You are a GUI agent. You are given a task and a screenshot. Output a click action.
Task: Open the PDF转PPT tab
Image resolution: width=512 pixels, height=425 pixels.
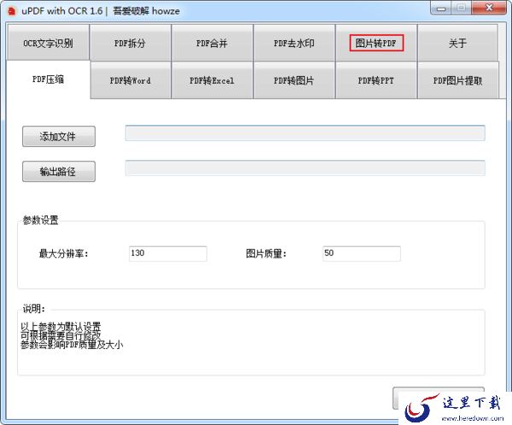[376, 80]
